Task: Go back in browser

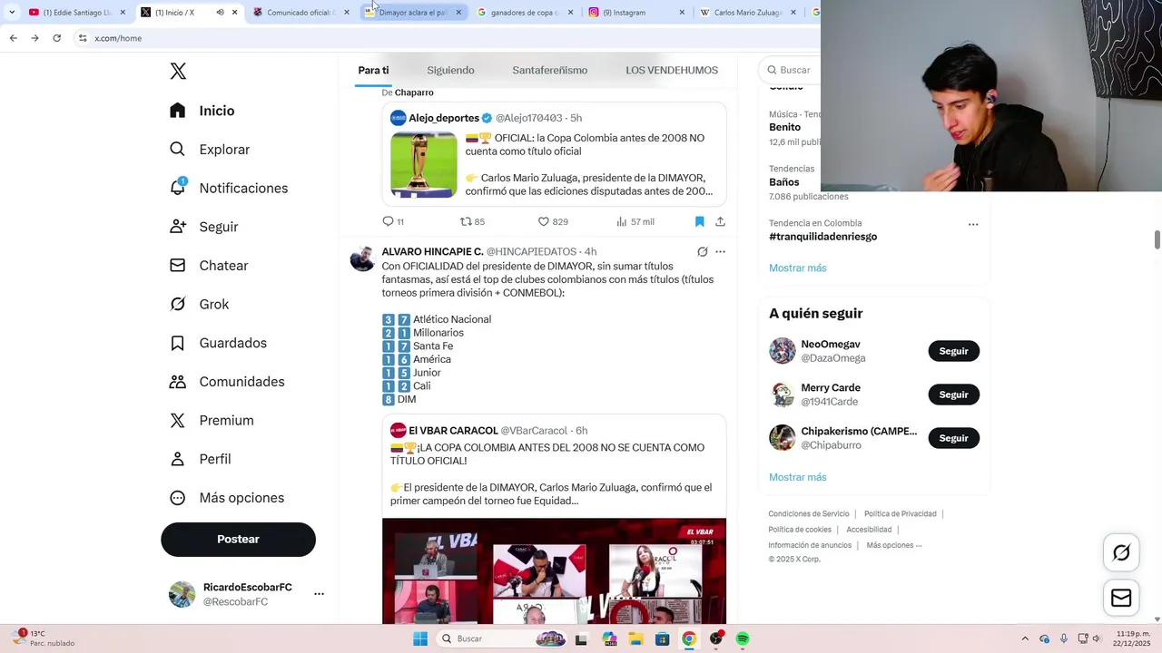Action: pos(13,38)
